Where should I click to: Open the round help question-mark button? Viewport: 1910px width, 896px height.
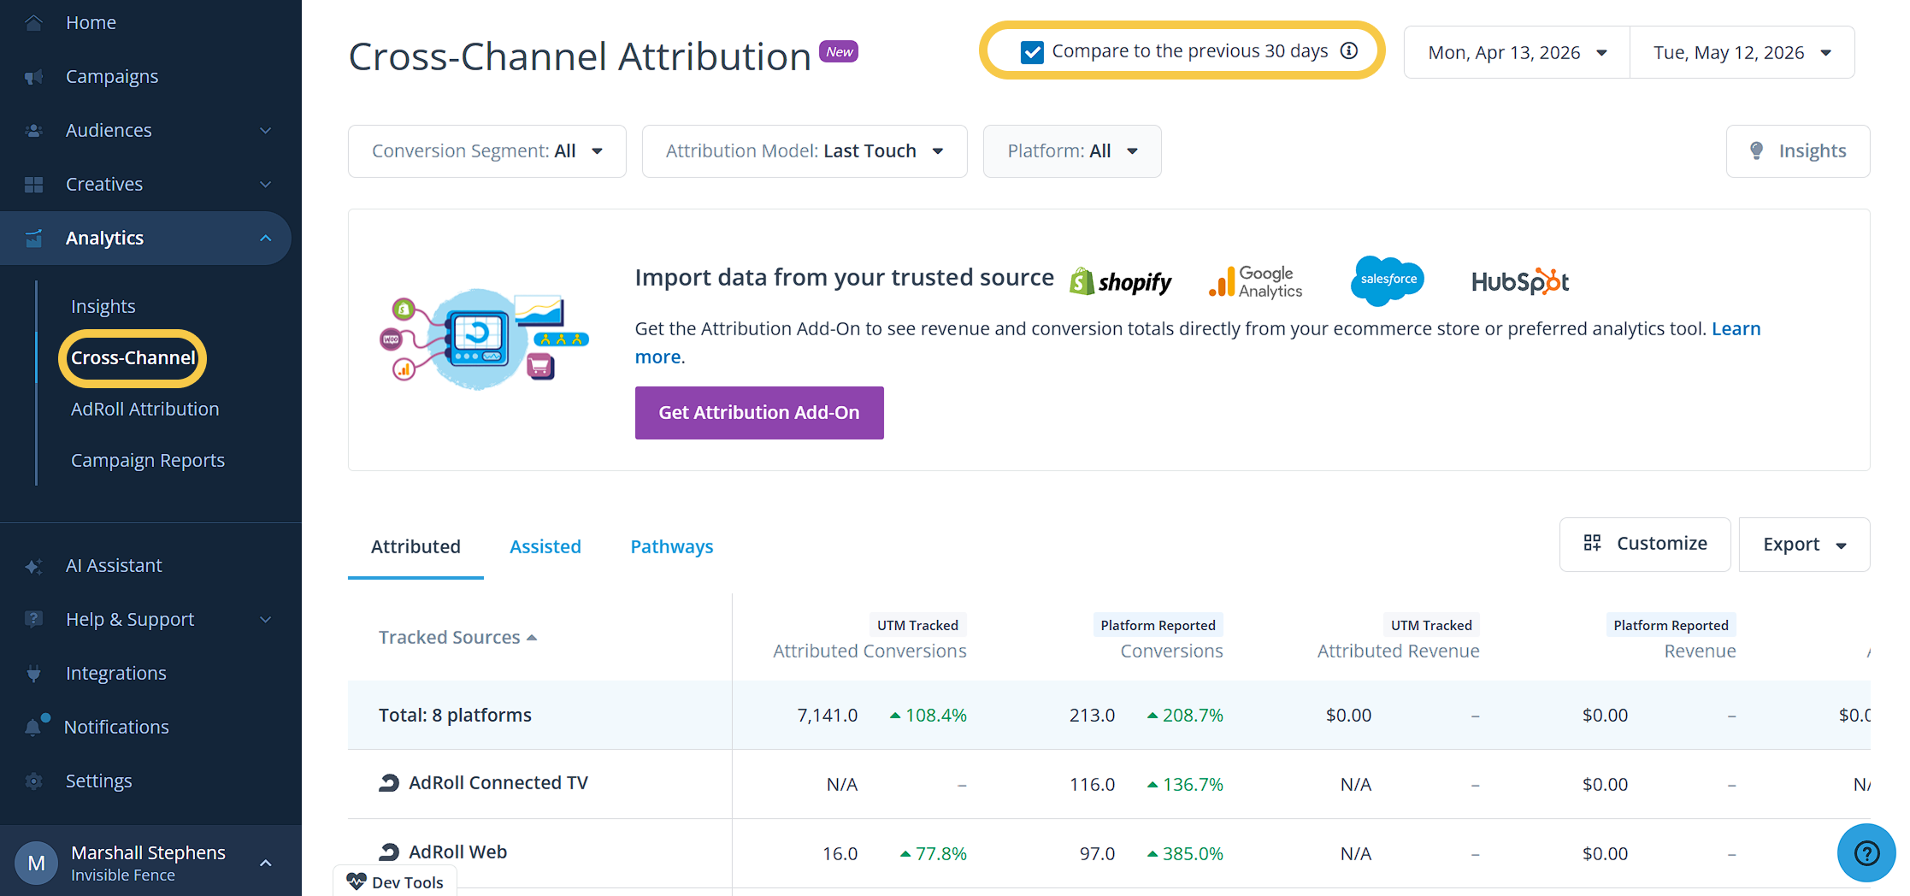pos(1866,852)
